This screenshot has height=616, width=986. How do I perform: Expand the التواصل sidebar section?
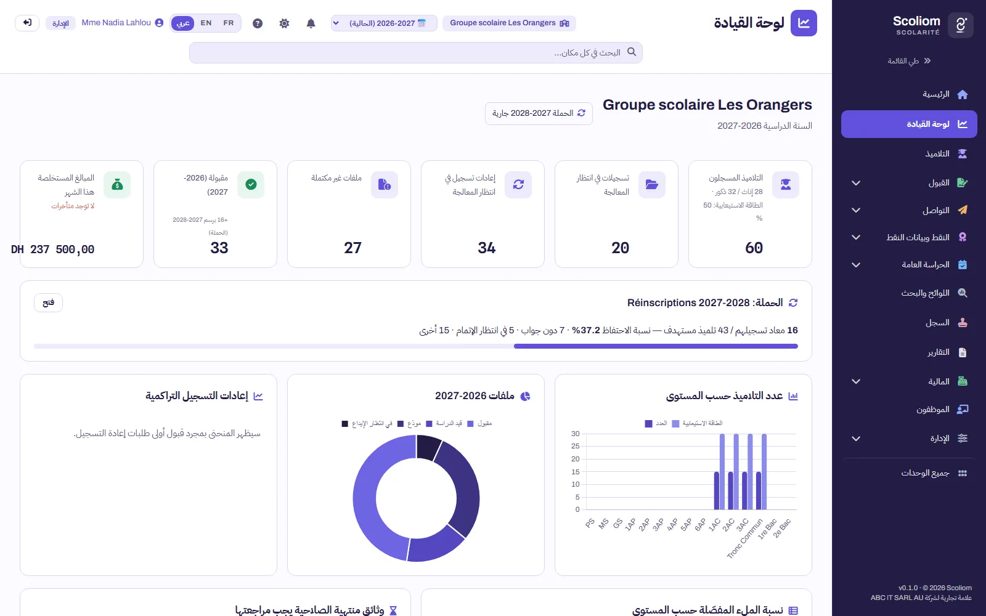(x=856, y=210)
